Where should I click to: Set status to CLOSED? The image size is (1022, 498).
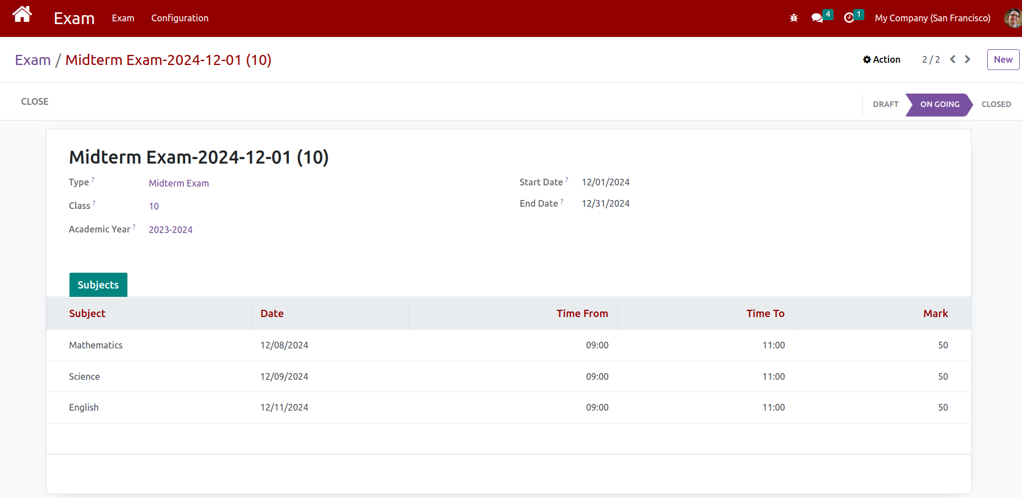[x=996, y=104]
